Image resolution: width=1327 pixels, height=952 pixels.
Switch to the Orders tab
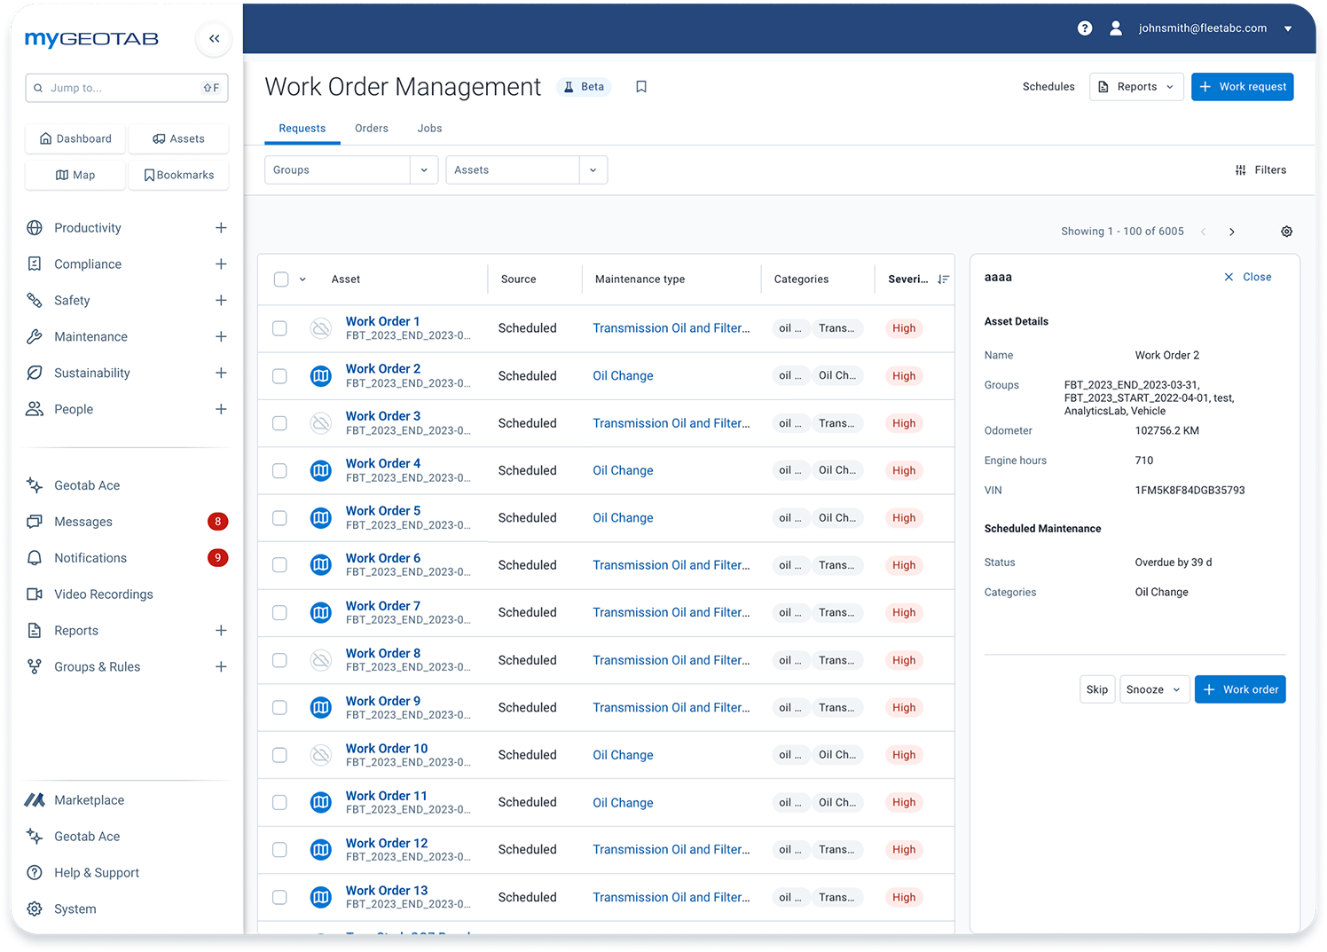click(371, 128)
